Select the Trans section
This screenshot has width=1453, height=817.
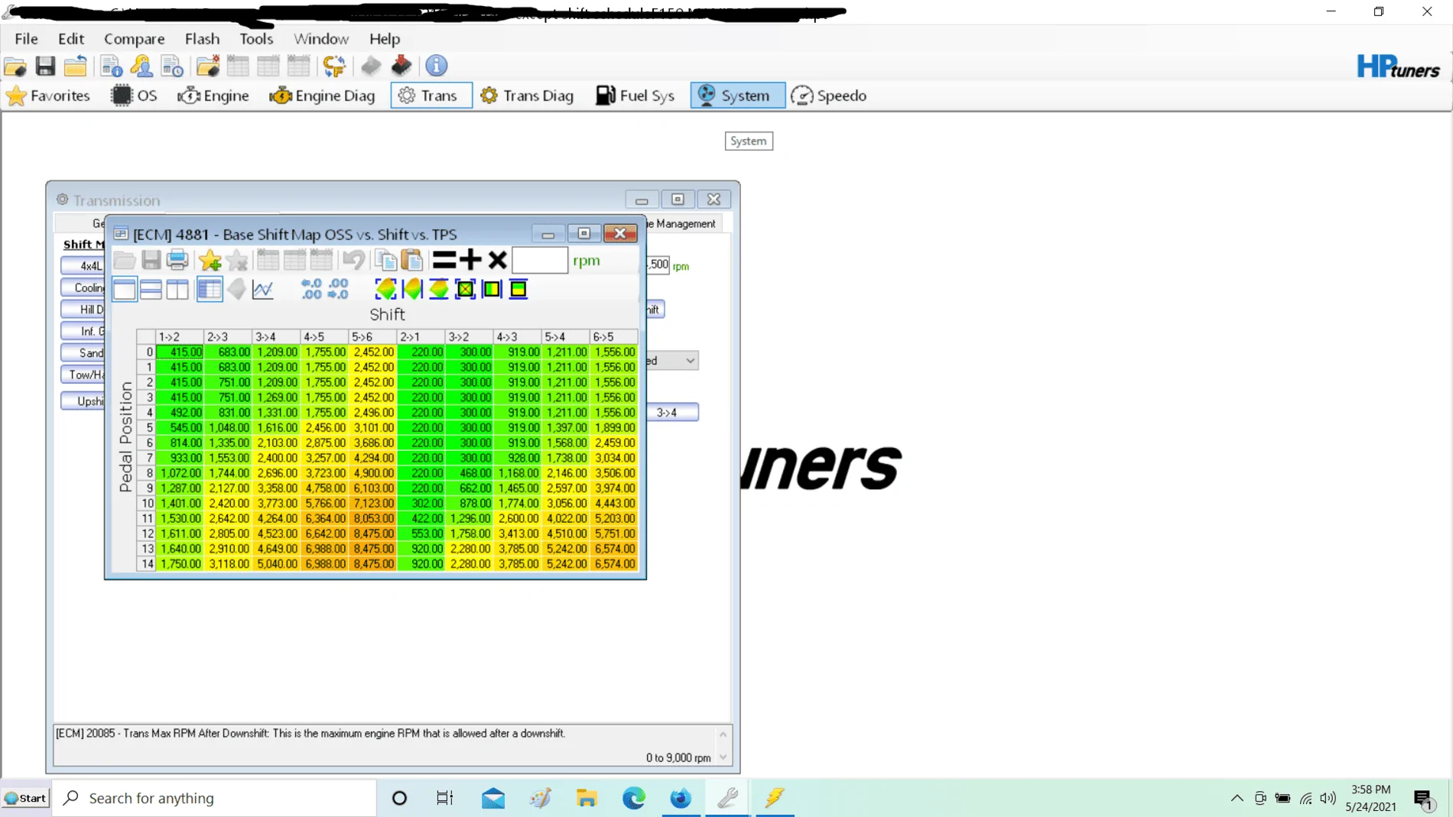(431, 96)
